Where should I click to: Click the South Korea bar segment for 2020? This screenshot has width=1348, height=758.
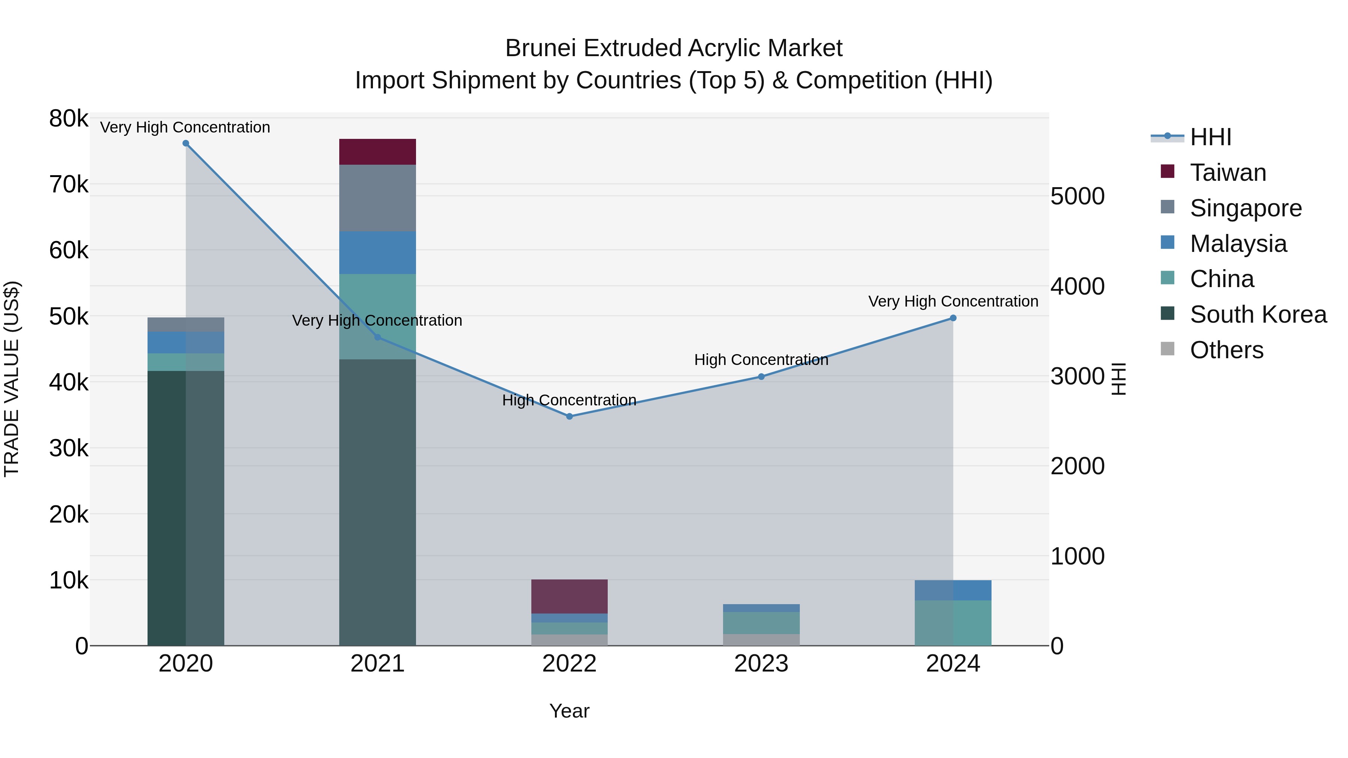coord(186,508)
